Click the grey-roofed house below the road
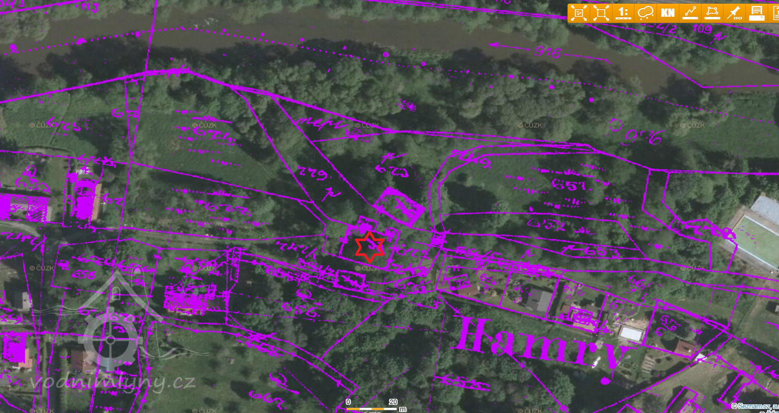779x413 pixels. (537, 299)
